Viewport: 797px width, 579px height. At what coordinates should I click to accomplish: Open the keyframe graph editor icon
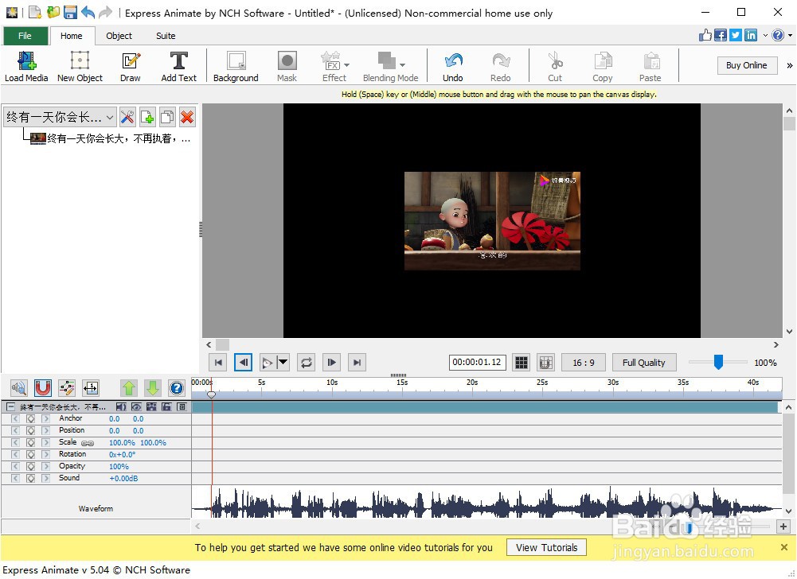pyautogui.click(x=67, y=388)
